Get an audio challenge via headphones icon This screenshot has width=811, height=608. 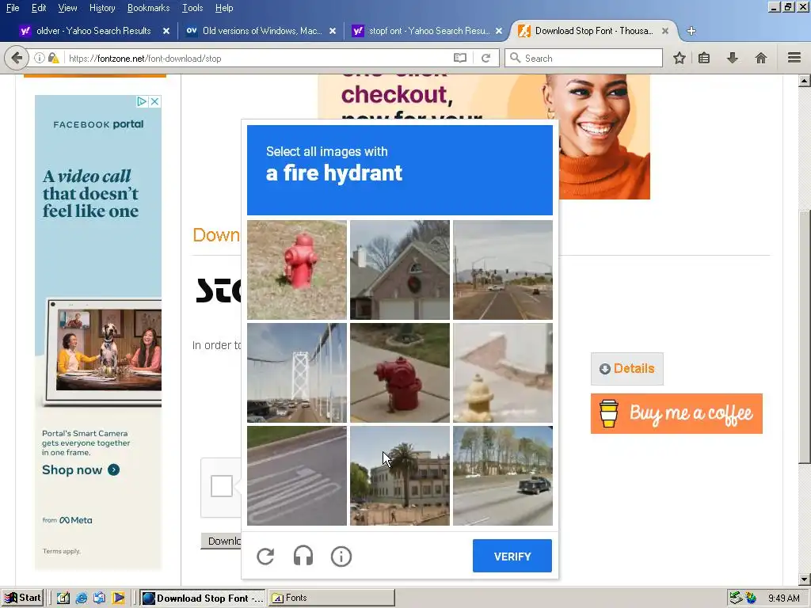[303, 557]
